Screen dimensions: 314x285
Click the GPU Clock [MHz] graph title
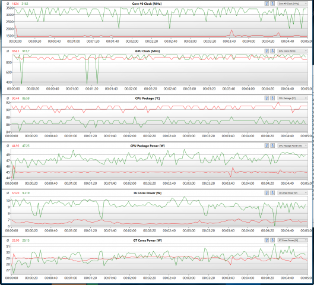pyautogui.click(x=147, y=51)
